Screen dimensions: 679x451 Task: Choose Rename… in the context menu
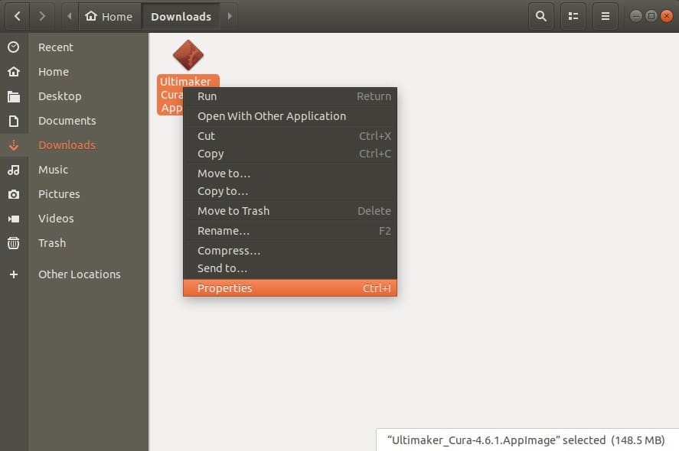pyautogui.click(x=290, y=231)
